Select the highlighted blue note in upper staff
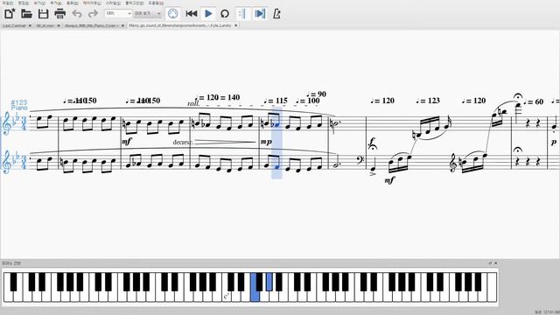The image size is (560, 315). coord(276,125)
